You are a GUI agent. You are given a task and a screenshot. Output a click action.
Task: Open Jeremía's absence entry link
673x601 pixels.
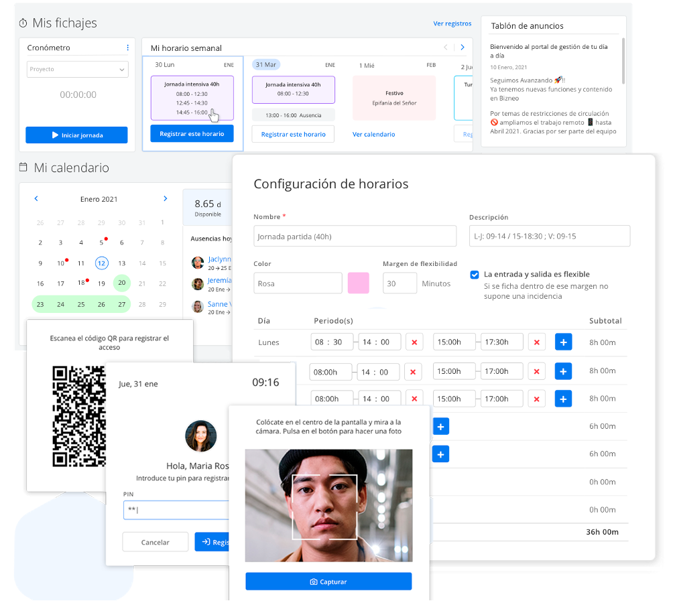coord(219,281)
